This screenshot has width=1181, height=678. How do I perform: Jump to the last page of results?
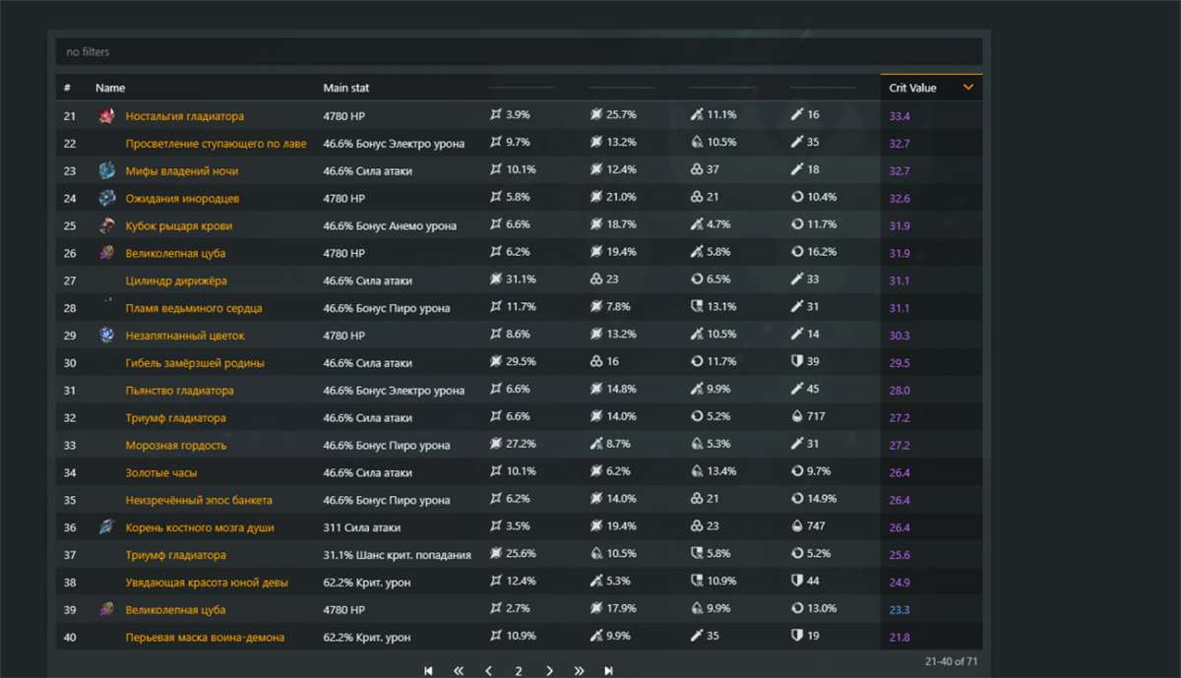point(609,671)
